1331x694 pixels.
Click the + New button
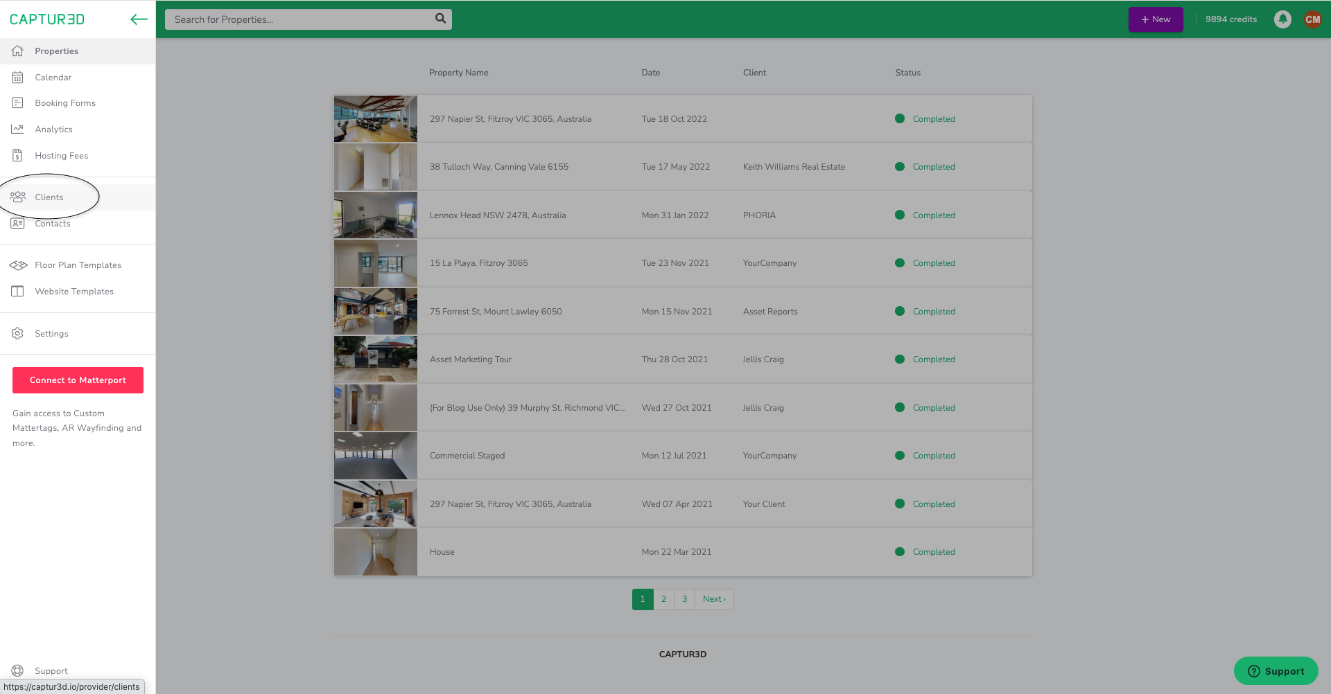[x=1156, y=19]
